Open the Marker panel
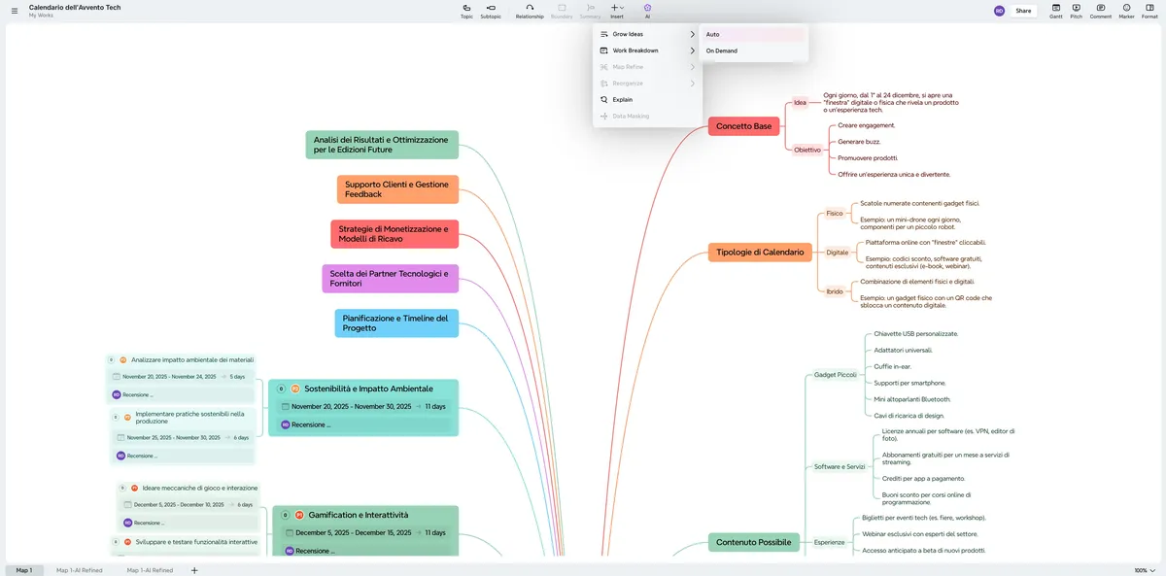This screenshot has width=1166, height=576. [x=1127, y=11]
